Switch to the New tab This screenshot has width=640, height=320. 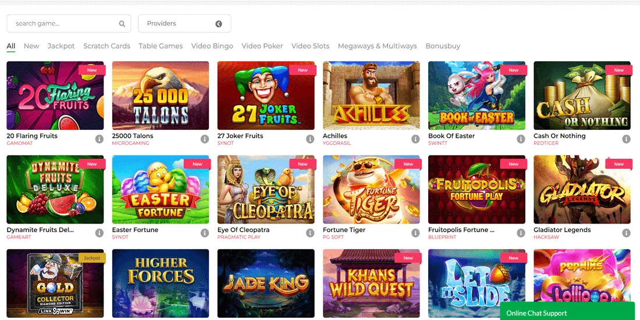click(31, 46)
